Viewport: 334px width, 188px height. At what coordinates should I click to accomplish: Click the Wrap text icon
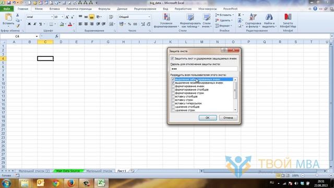point(111,17)
